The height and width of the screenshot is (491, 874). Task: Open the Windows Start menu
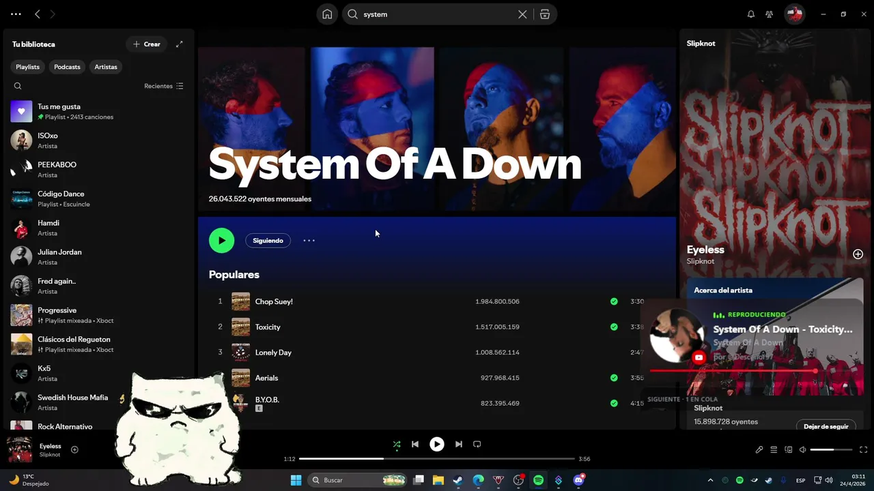click(x=296, y=480)
